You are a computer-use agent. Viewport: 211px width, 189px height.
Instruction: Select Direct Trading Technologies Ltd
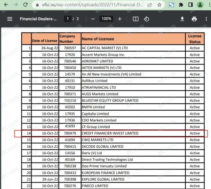point(107,160)
